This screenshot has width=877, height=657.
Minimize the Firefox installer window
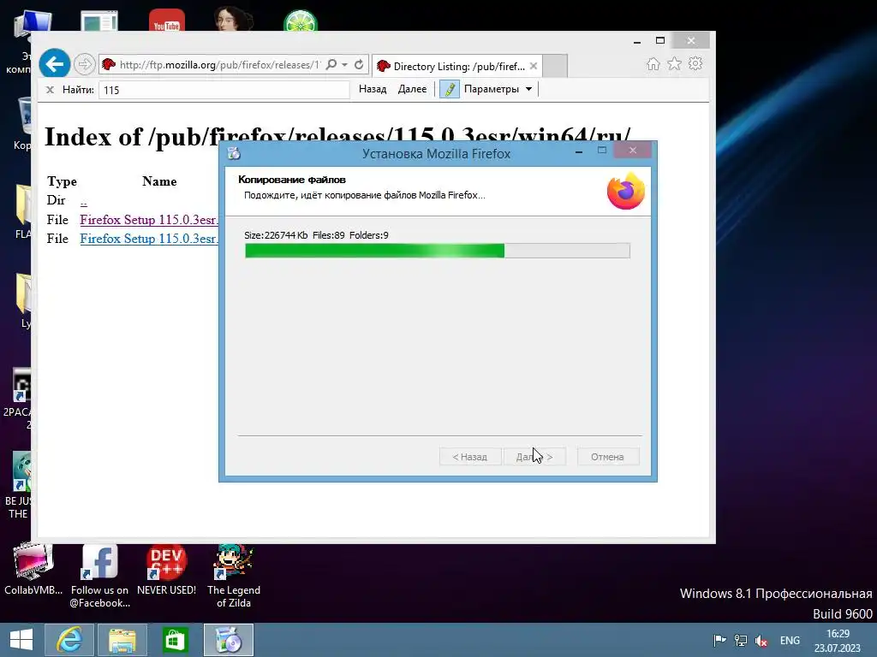[579, 151]
